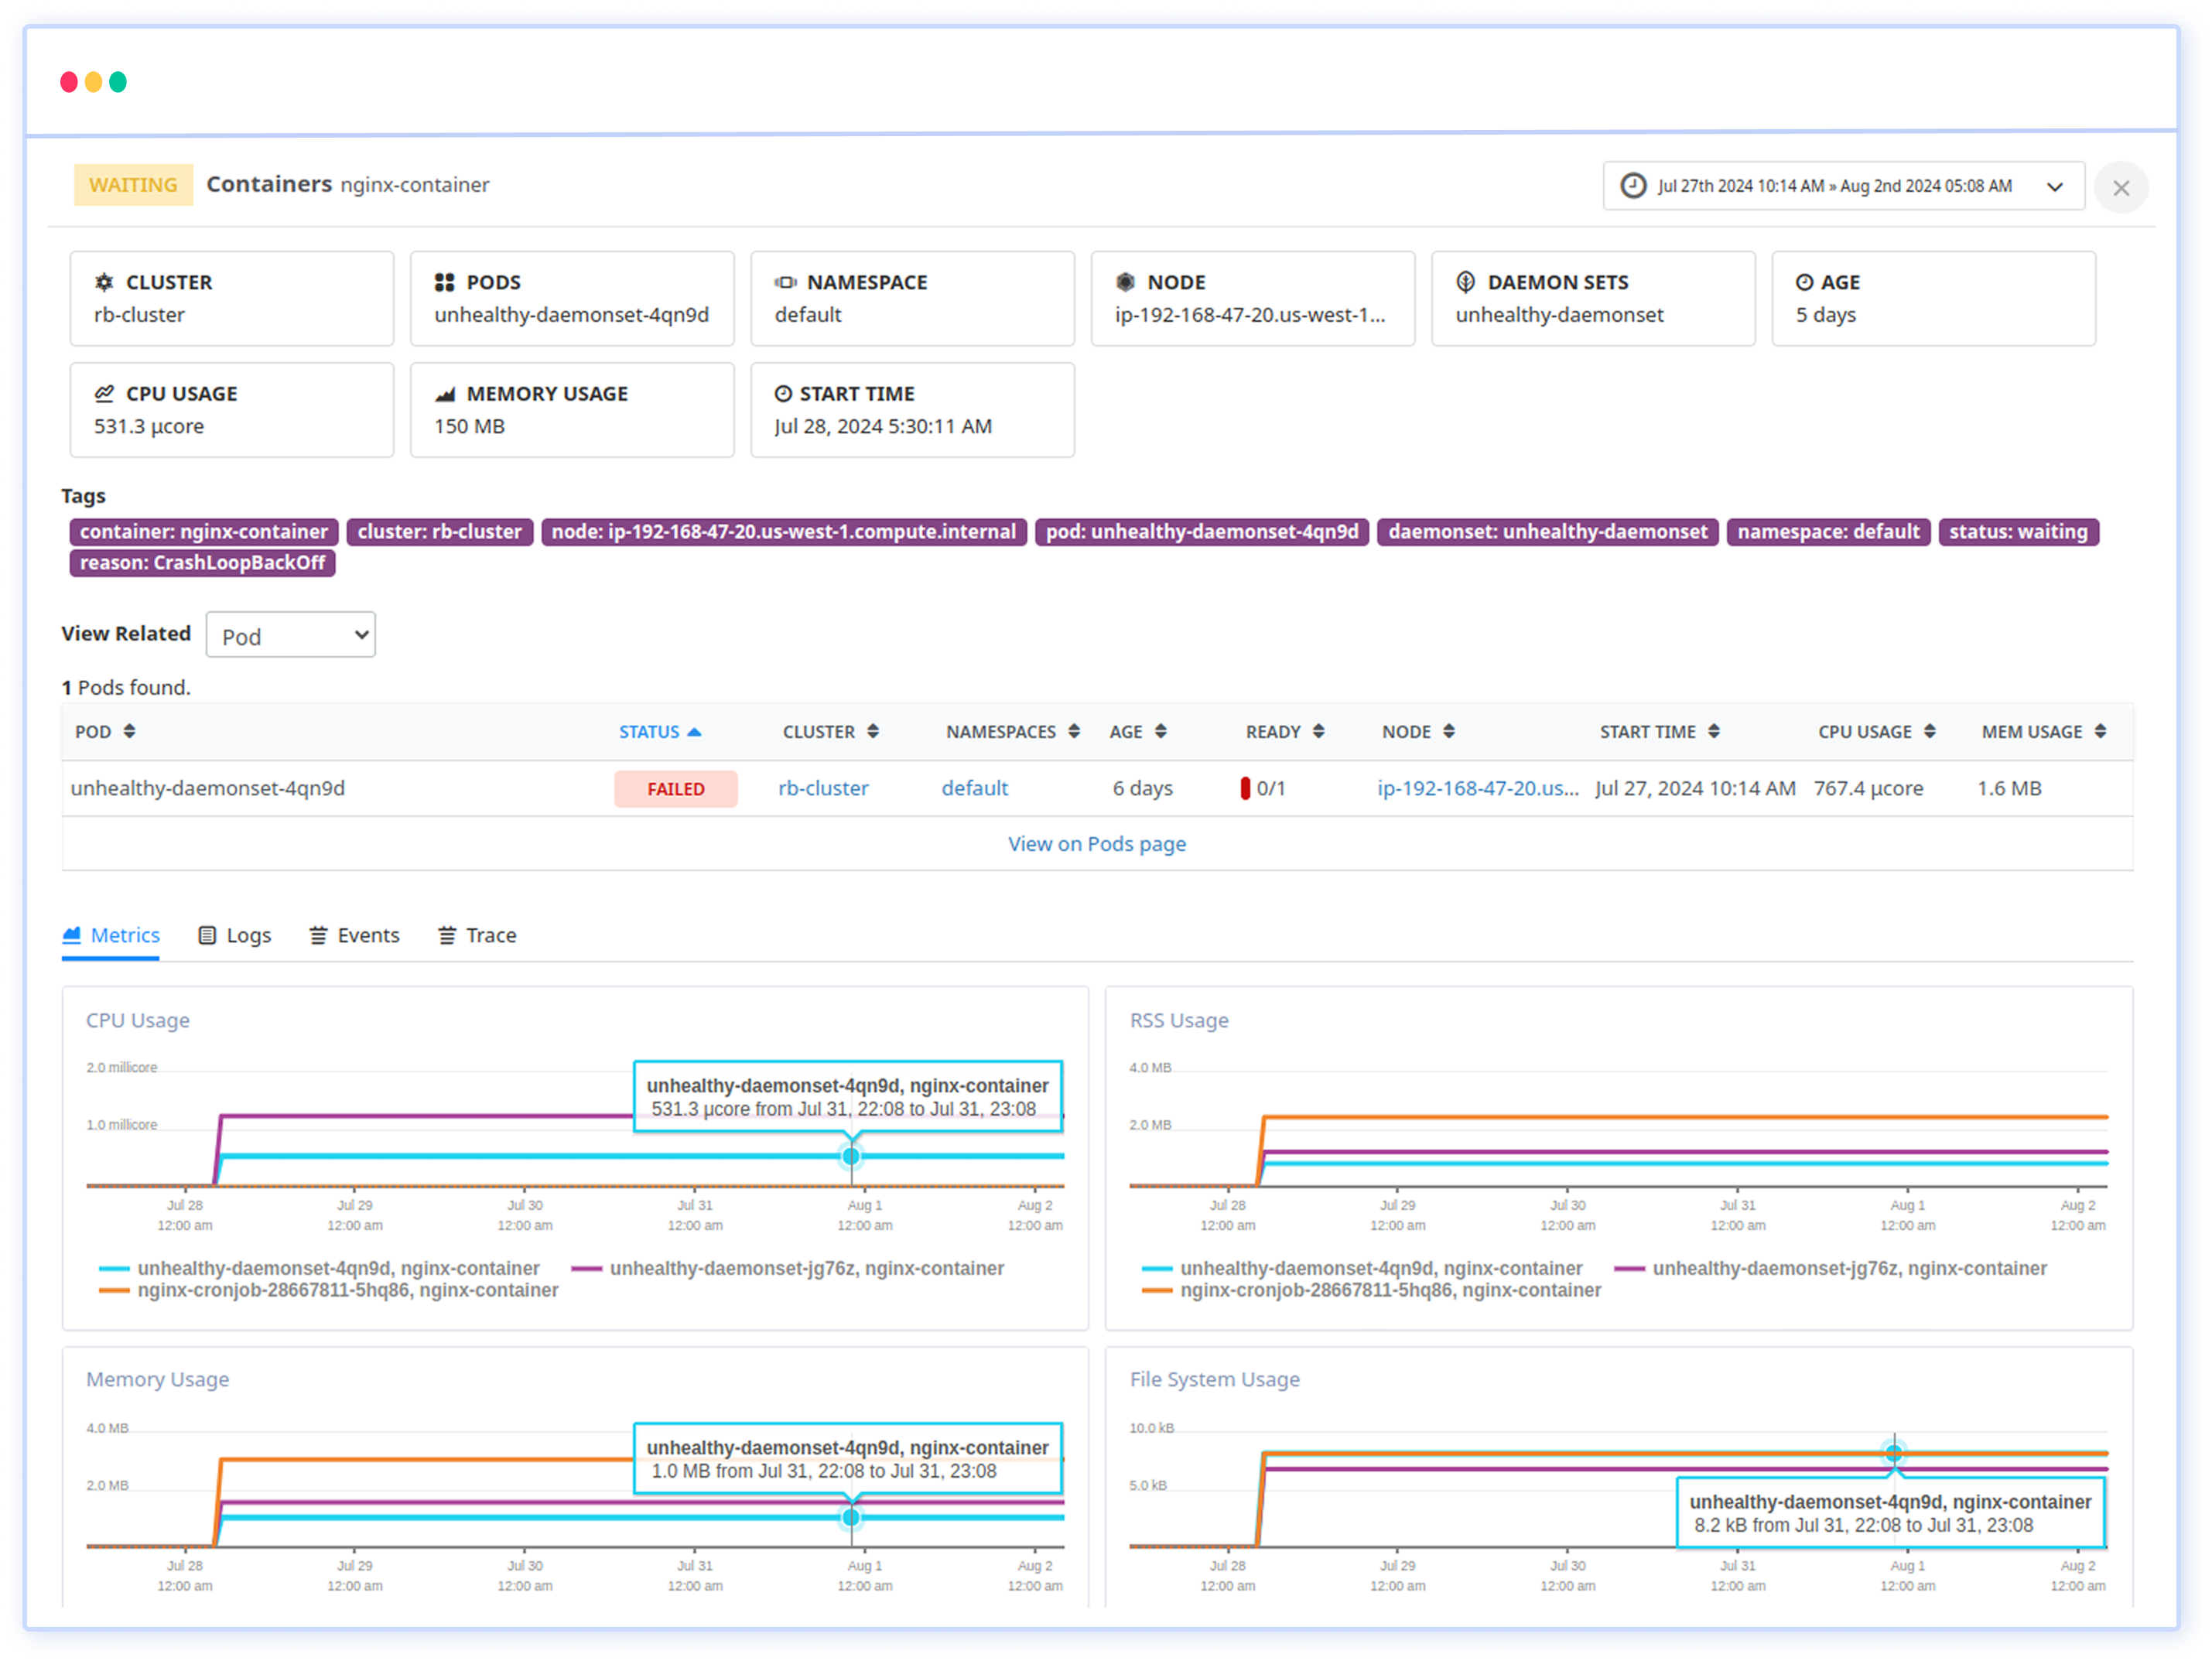Click the CPU Usage chart icon
Image resolution: width=2212 pixels, height=1661 pixels.
point(104,394)
